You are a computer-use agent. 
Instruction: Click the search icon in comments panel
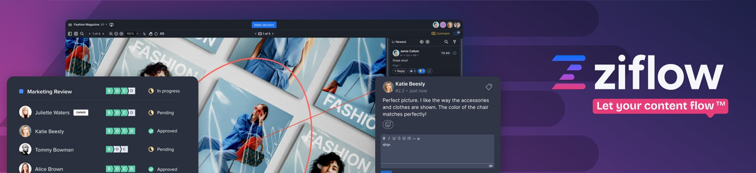point(446,42)
